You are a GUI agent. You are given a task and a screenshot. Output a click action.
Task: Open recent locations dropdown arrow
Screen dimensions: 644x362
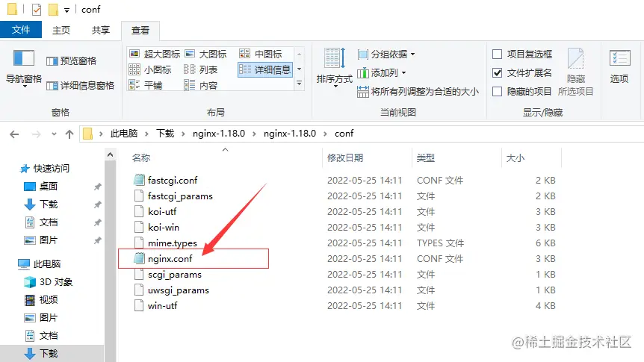pos(54,134)
